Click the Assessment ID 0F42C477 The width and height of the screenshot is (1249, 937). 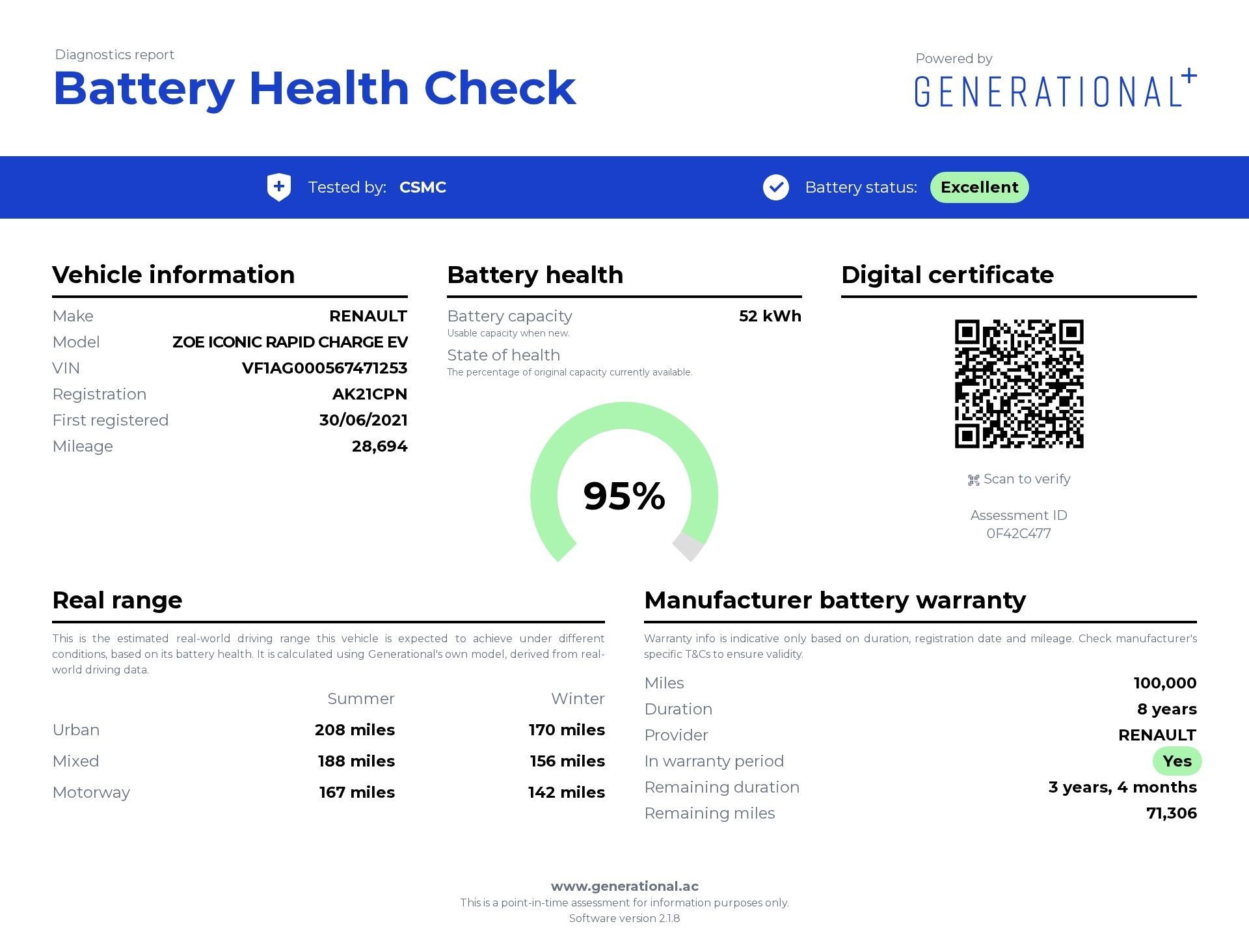click(x=1018, y=534)
